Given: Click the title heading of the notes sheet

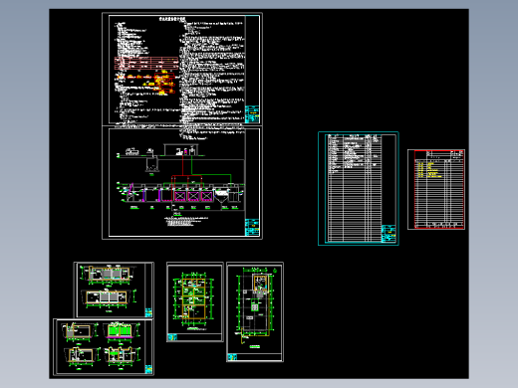Looking at the screenshot, I should 172,19.
